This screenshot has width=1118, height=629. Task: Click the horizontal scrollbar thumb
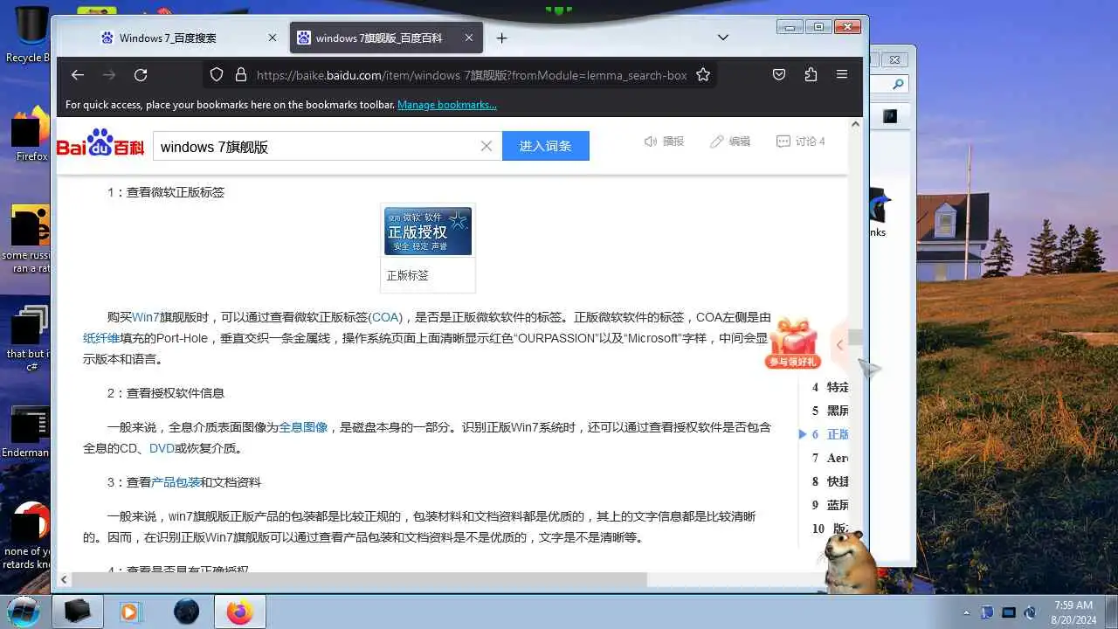coord(359,580)
